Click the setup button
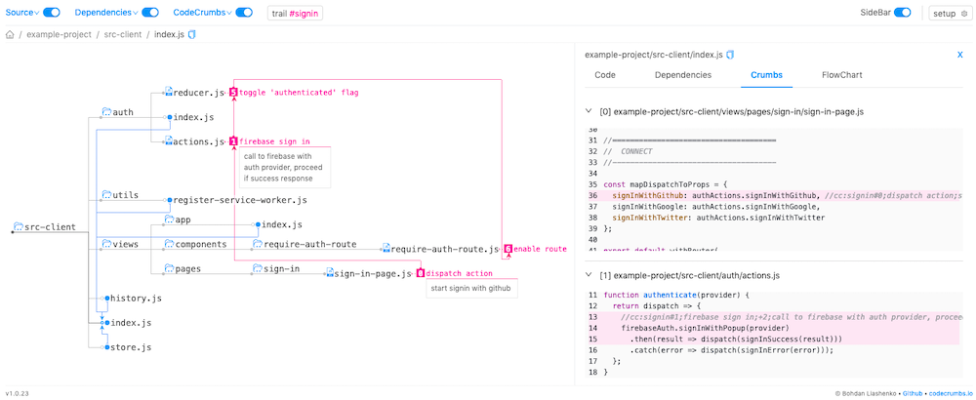The width and height of the screenshot is (976, 400). [950, 14]
